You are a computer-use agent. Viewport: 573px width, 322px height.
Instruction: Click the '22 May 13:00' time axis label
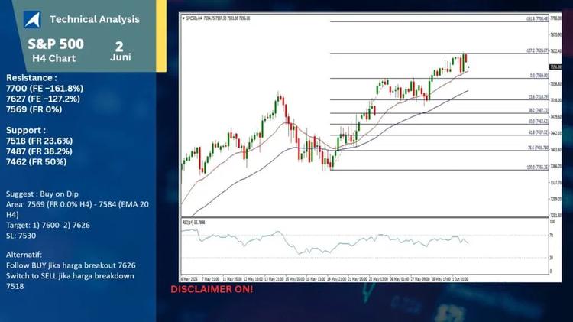click(x=378, y=279)
